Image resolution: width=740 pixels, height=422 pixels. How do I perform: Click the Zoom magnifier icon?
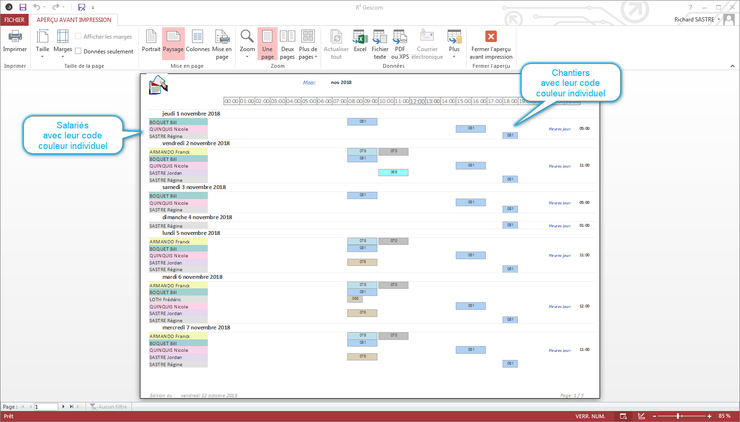pyautogui.click(x=247, y=36)
